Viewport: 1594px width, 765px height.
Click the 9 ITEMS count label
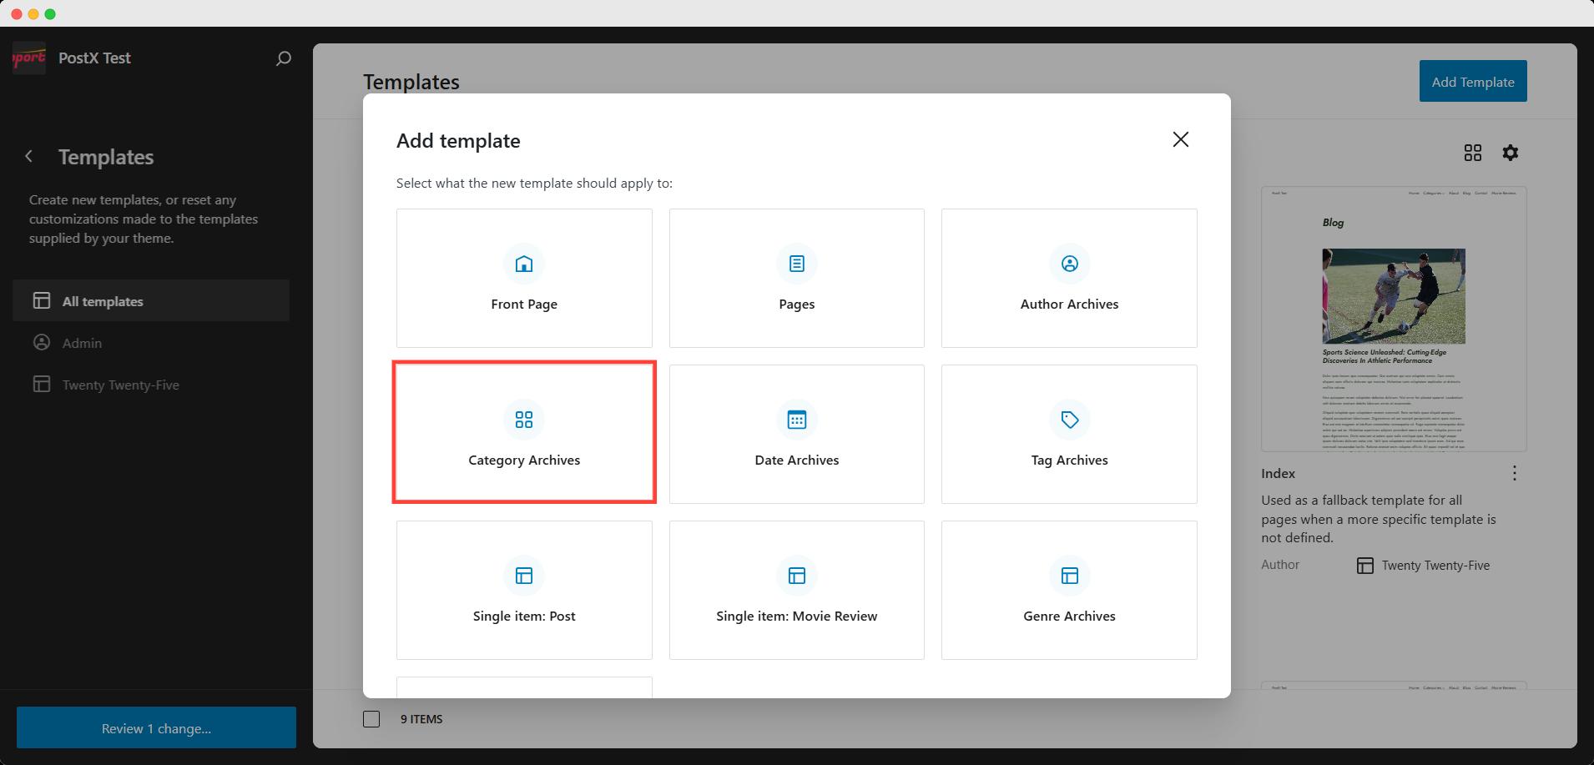click(421, 718)
